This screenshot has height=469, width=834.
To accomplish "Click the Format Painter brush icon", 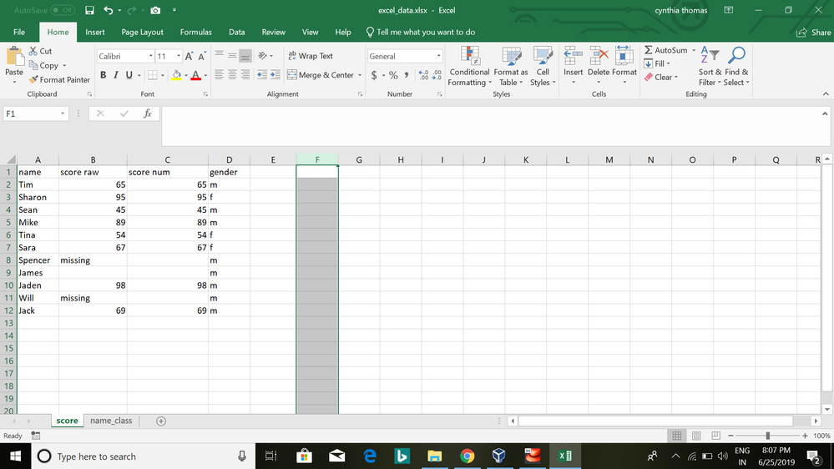I will 33,80.
